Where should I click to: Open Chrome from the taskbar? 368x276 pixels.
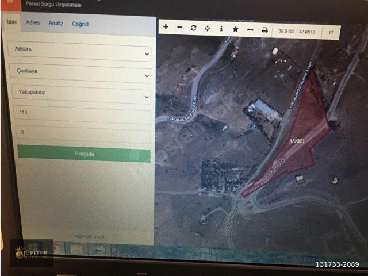[x=55, y=250]
